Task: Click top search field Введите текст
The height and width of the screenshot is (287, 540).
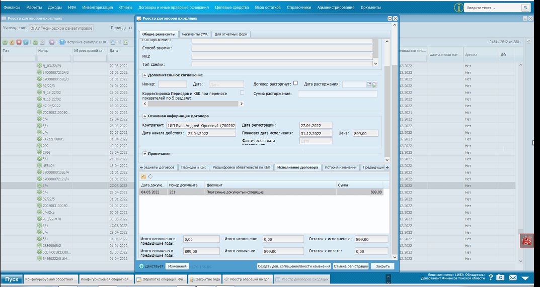Action: (493, 8)
